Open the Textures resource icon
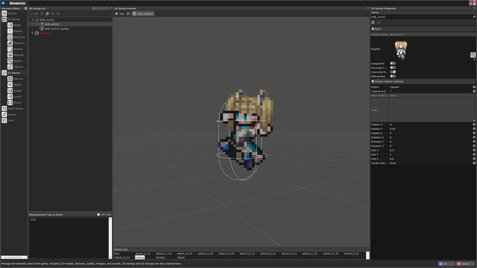 pos(10,67)
